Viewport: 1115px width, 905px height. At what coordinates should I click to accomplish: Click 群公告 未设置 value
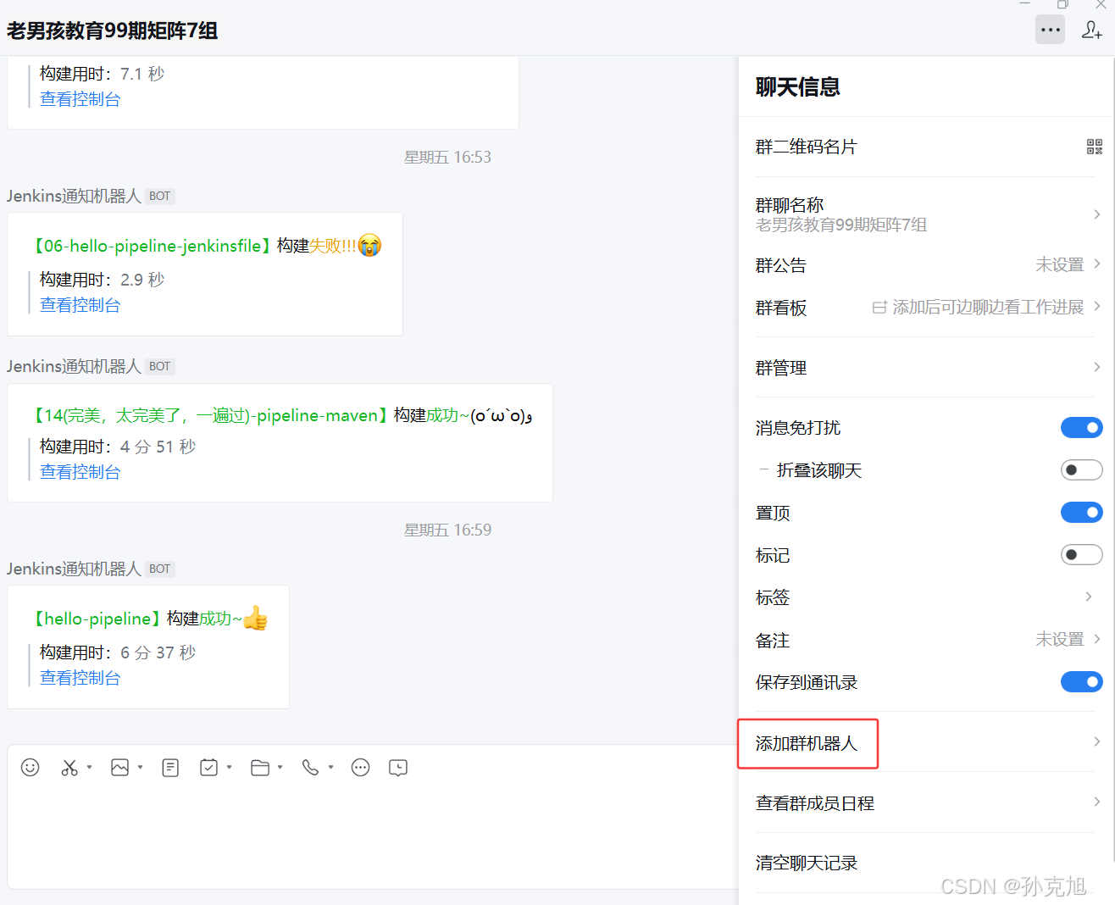tap(1060, 264)
